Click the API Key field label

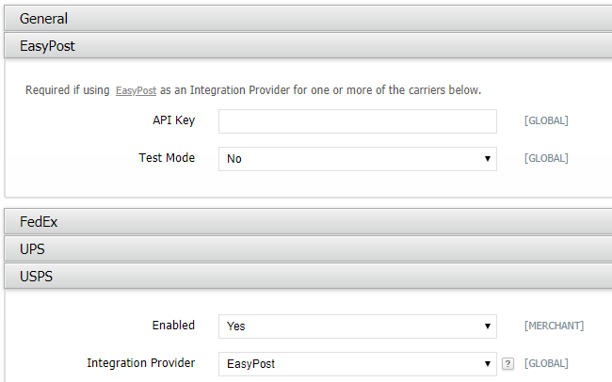pyautogui.click(x=173, y=120)
